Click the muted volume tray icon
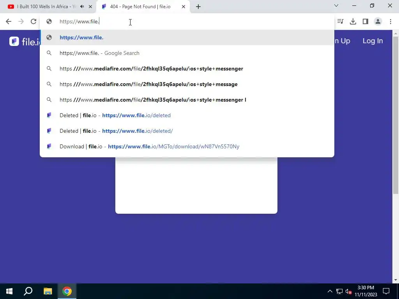The height and width of the screenshot is (299, 399). (349, 291)
